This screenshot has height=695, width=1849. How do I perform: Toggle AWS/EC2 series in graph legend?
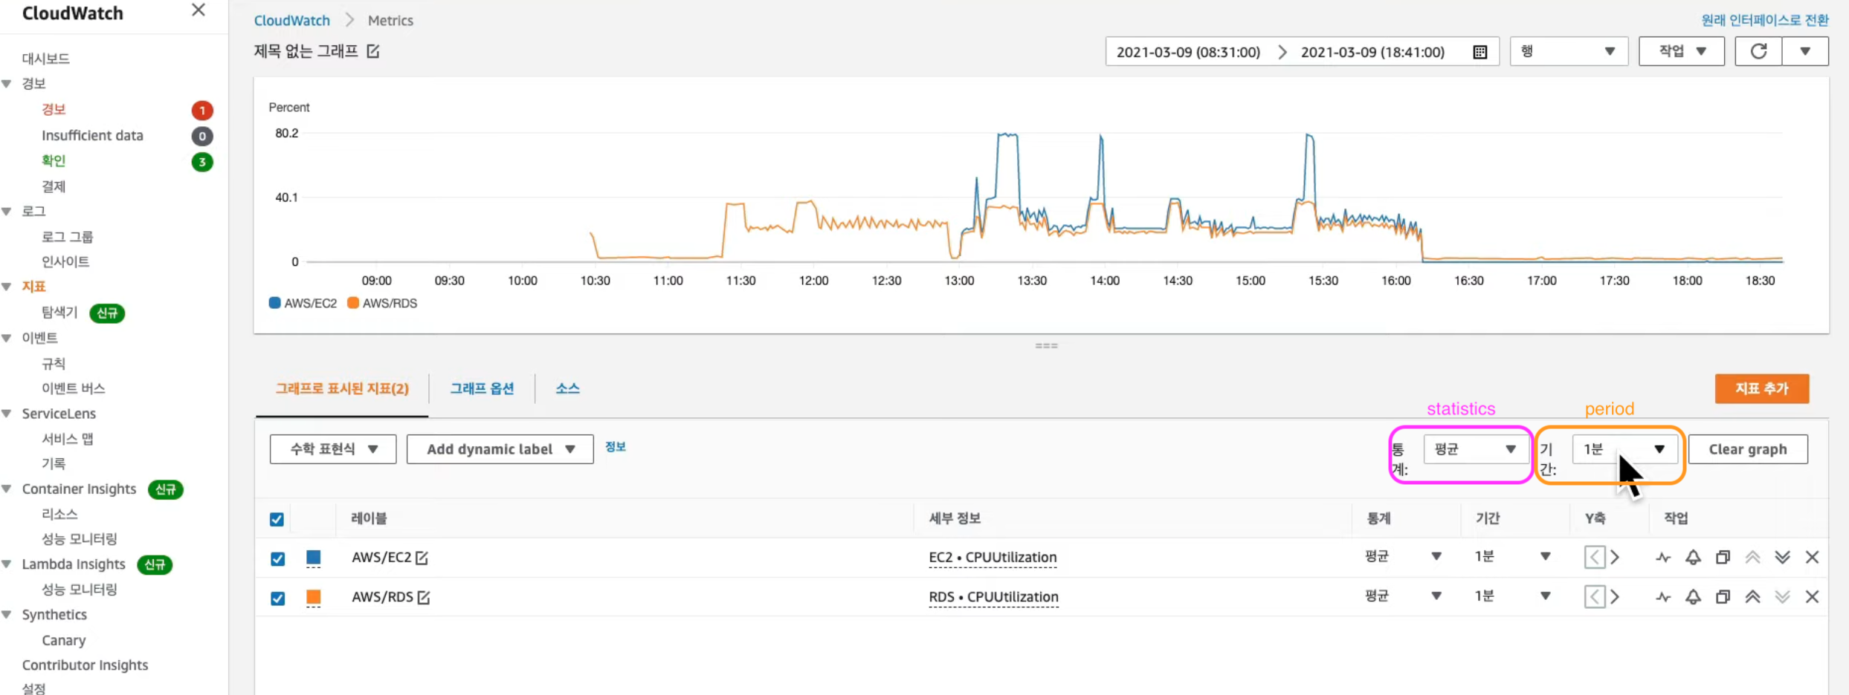[x=303, y=303]
